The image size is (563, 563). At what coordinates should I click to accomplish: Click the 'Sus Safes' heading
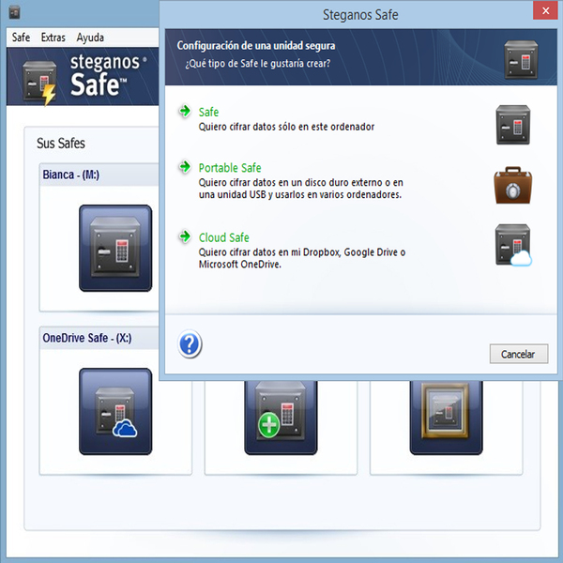pyautogui.click(x=61, y=144)
